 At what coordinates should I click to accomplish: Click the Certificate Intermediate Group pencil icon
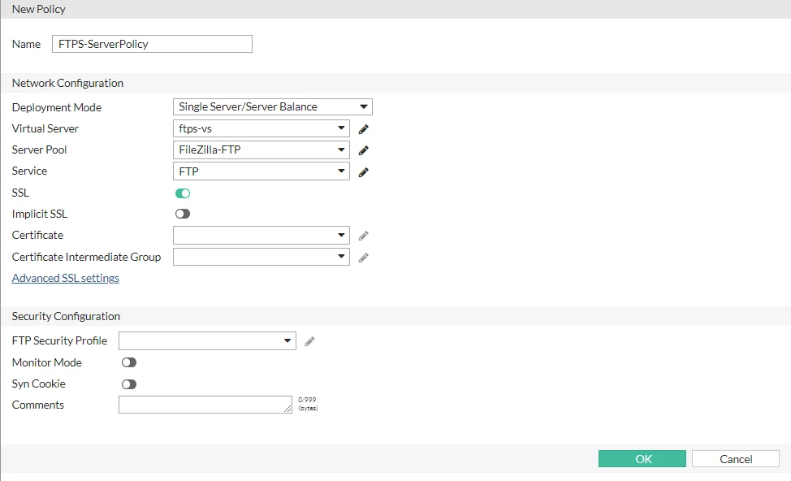tap(363, 258)
